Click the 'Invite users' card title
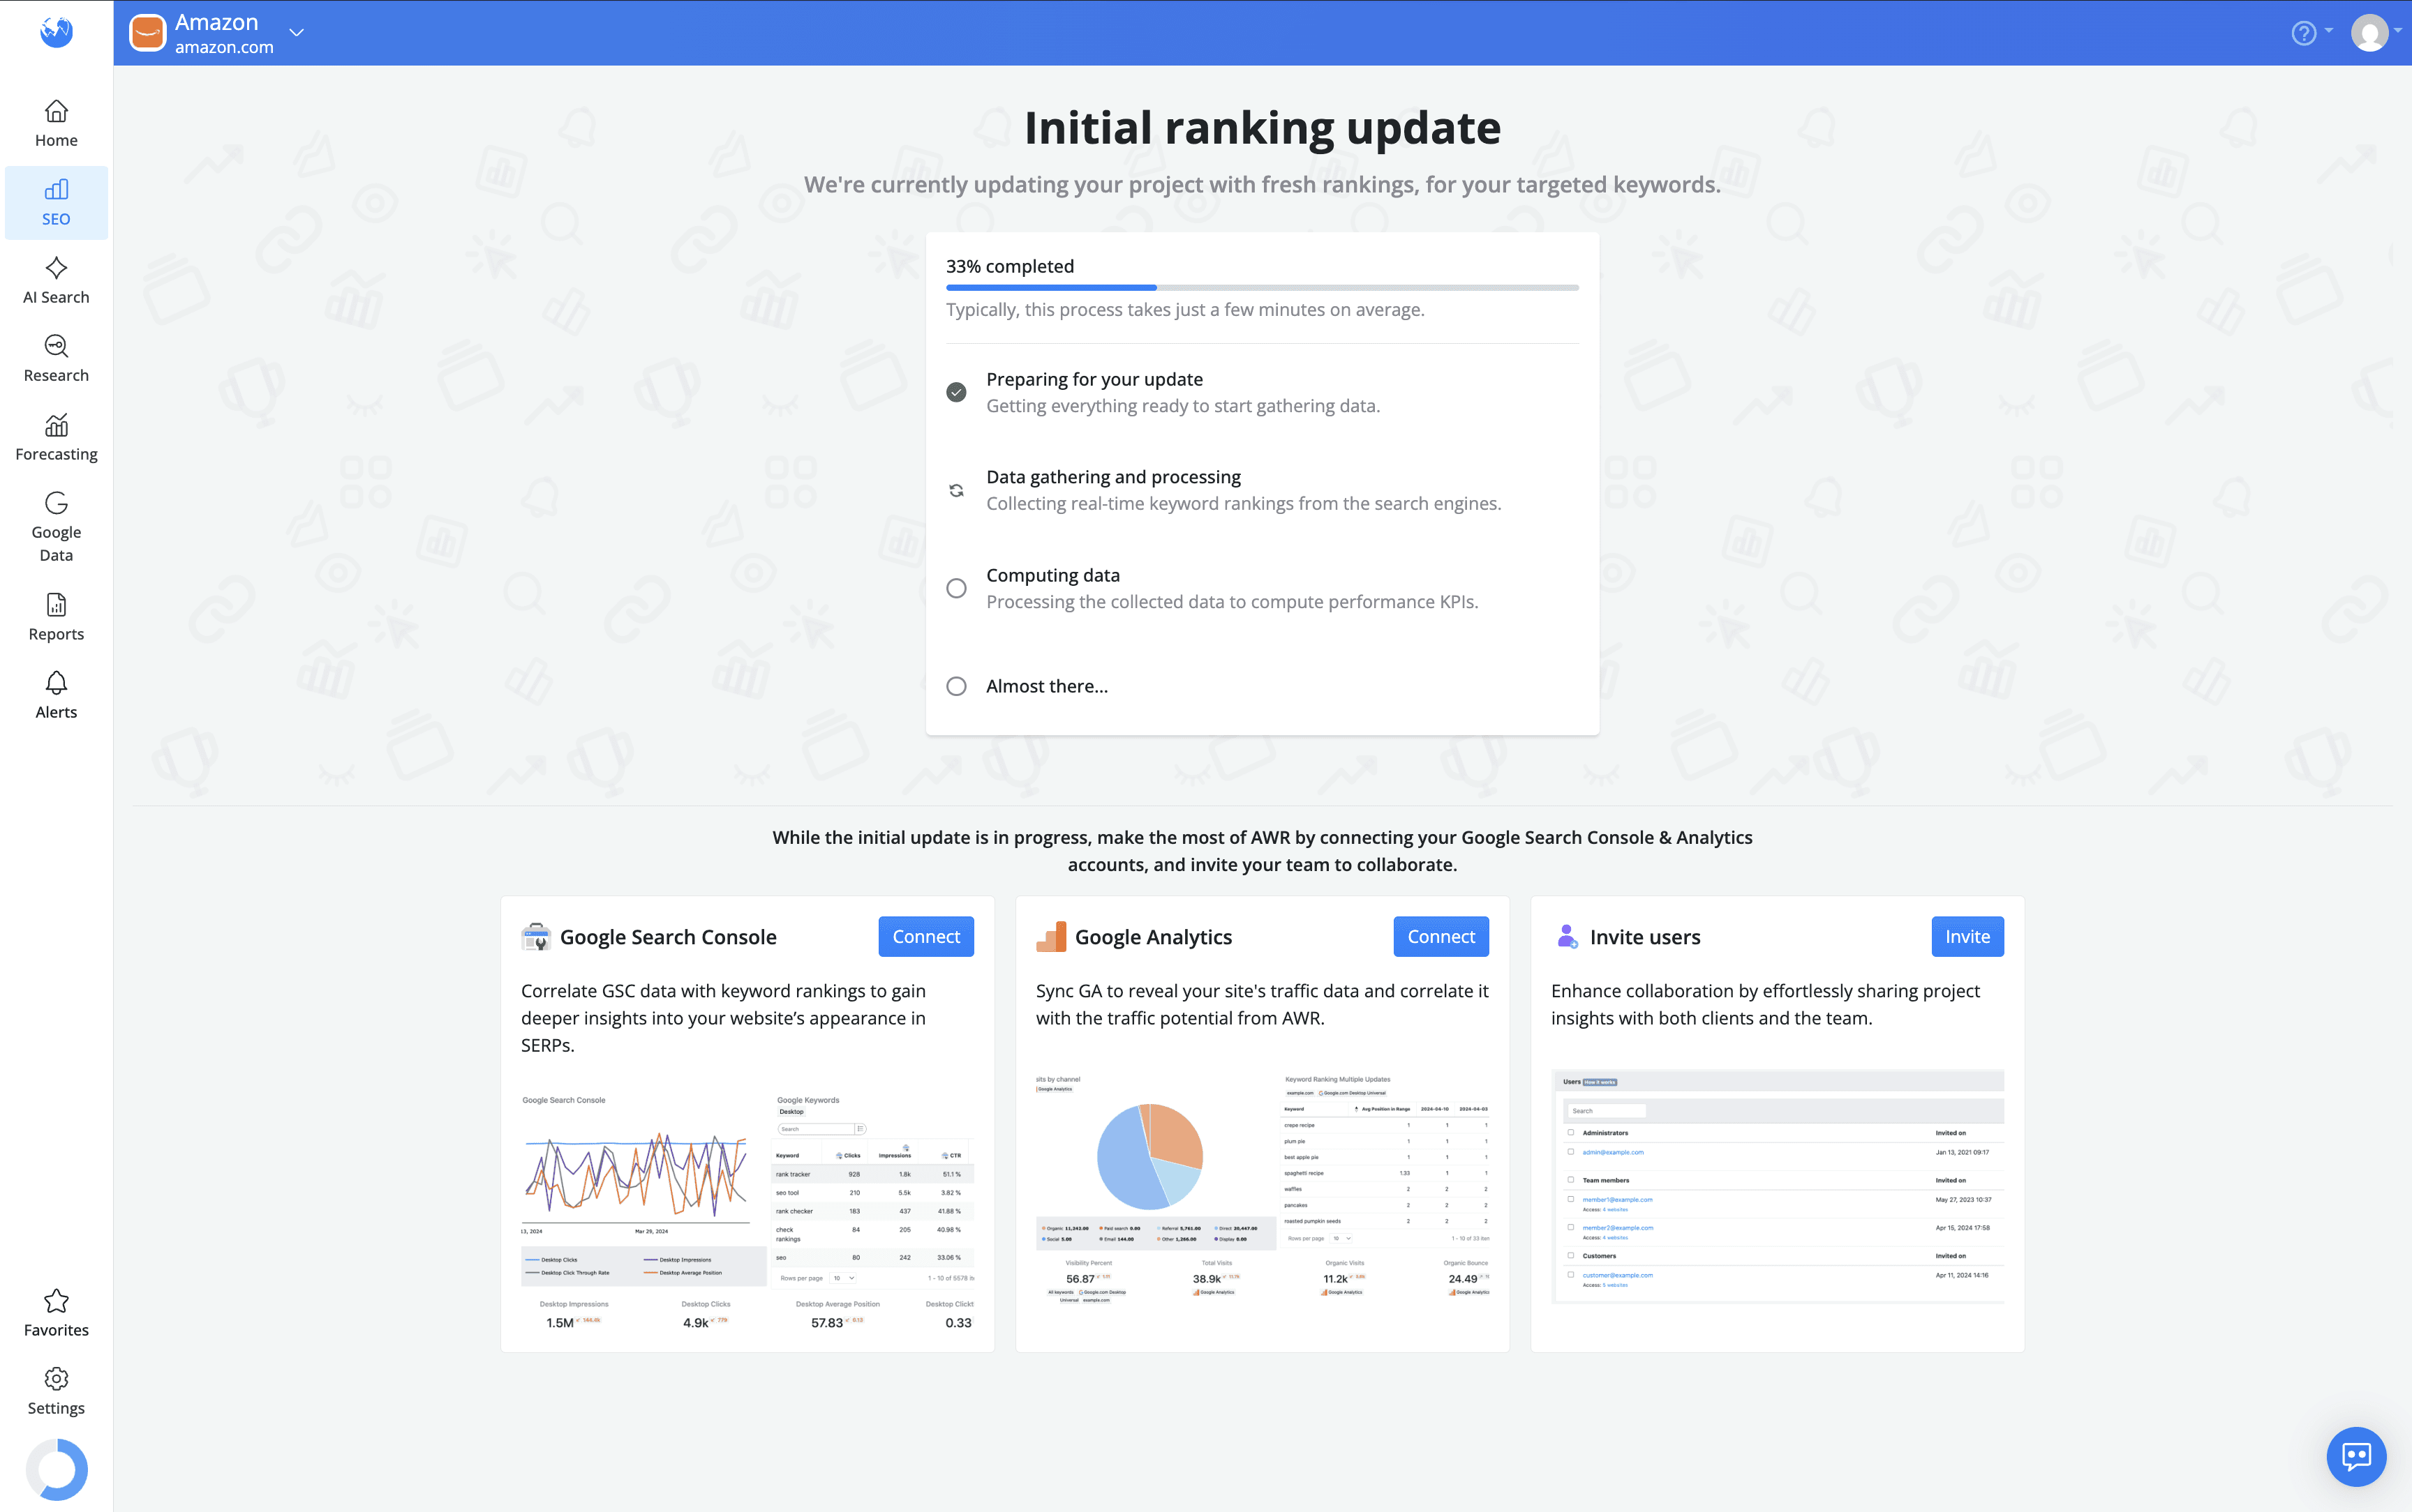This screenshot has width=2412, height=1512. [1645, 937]
